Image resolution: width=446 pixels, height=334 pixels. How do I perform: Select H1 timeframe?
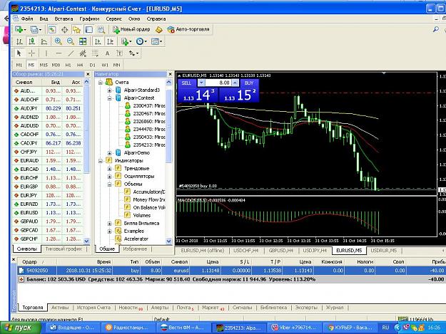(x=68, y=65)
